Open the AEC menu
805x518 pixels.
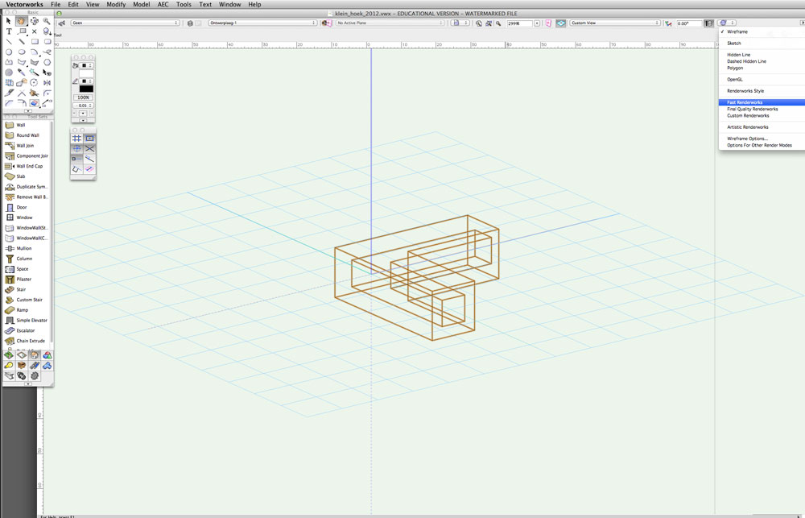click(163, 4)
